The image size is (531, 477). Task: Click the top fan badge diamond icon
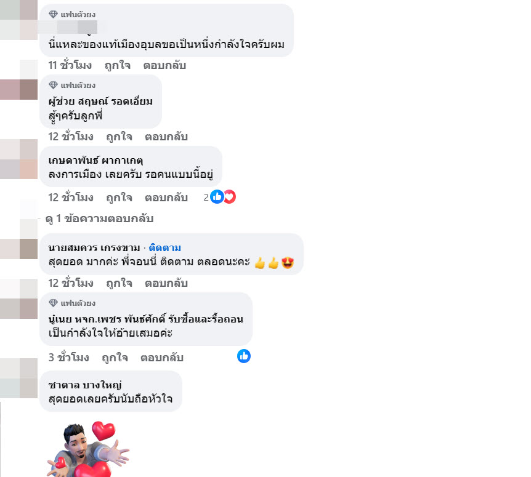pyautogui.click(x=53, y=14)
